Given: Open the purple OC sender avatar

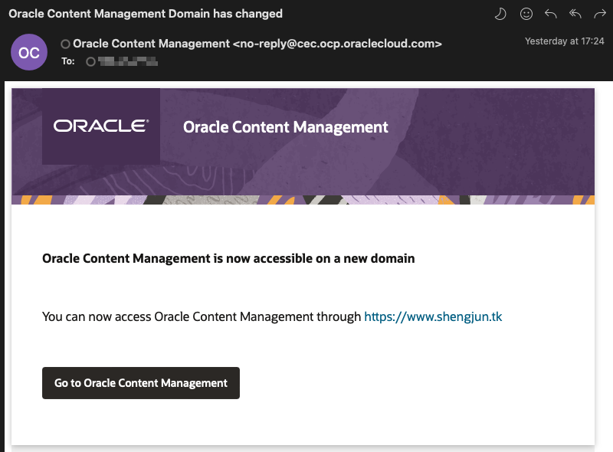Looking at the screenshot, I should [x=29, y=52].
